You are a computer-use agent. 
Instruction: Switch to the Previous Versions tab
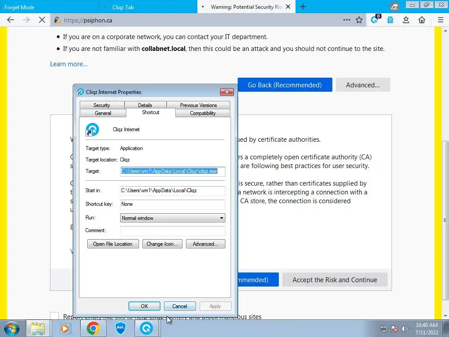click(x=198, y=105)
